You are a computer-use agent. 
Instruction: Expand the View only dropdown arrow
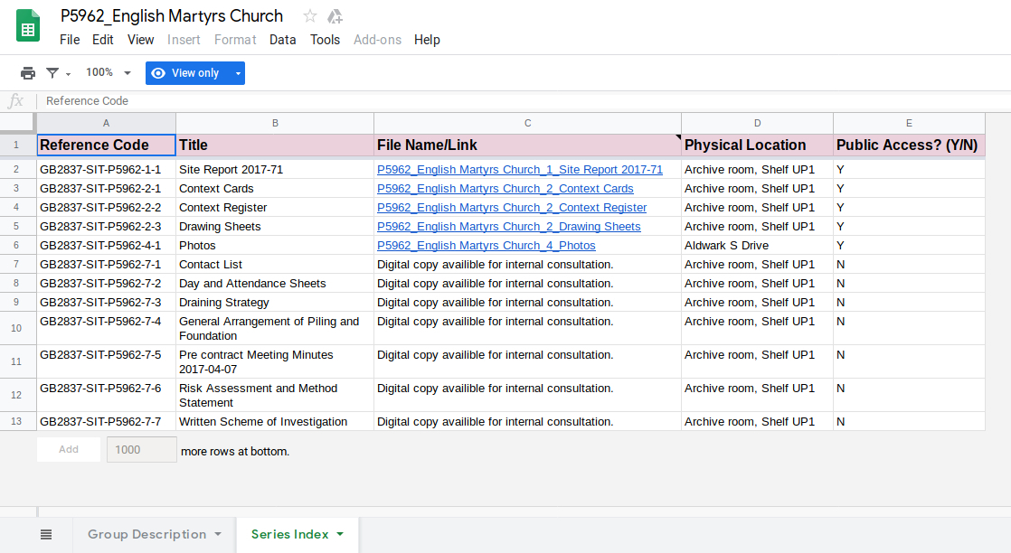239,73
